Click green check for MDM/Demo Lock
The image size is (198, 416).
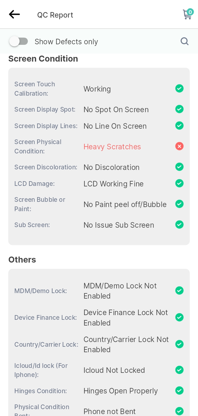(x=179, y=290)
